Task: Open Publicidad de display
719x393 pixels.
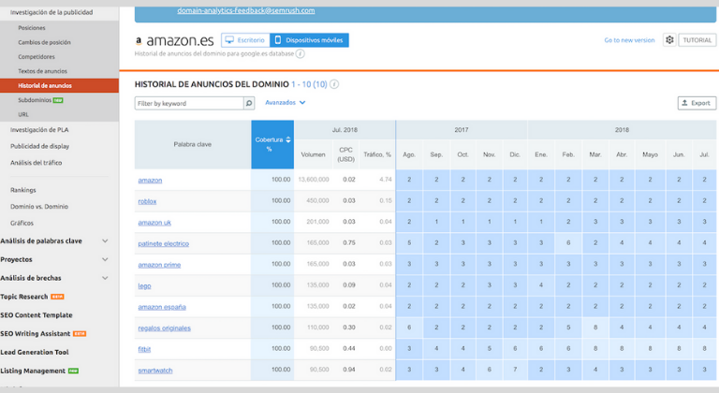Action: pyautogui.click(x=39, y=146)
